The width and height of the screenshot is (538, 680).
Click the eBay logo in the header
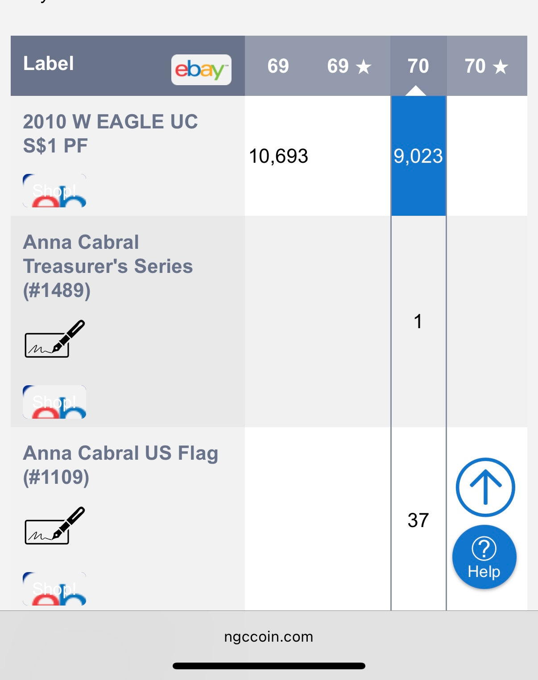point(201,70)
